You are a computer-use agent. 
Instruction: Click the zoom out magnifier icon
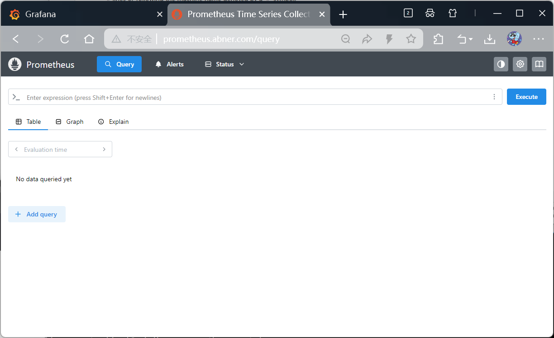pos(346,39)
